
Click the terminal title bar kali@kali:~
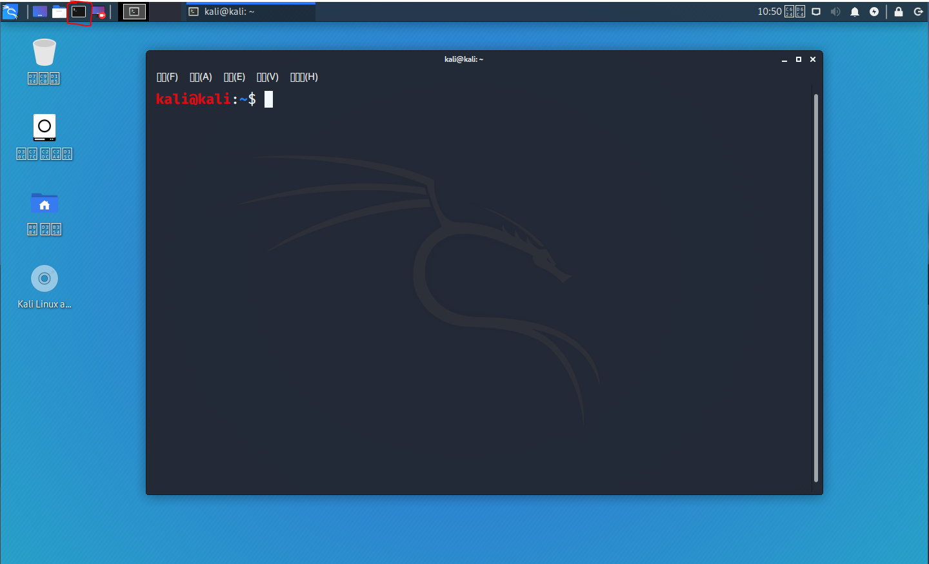(463, 59)
